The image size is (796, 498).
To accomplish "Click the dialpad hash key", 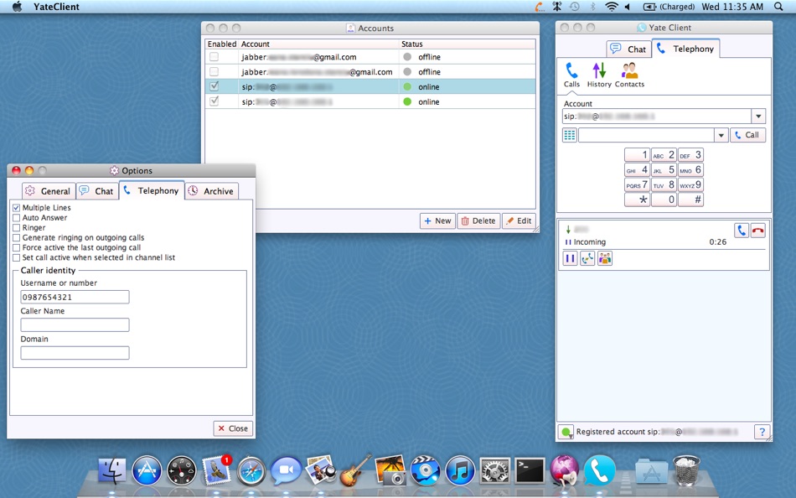I will click(x=691, y=200).
